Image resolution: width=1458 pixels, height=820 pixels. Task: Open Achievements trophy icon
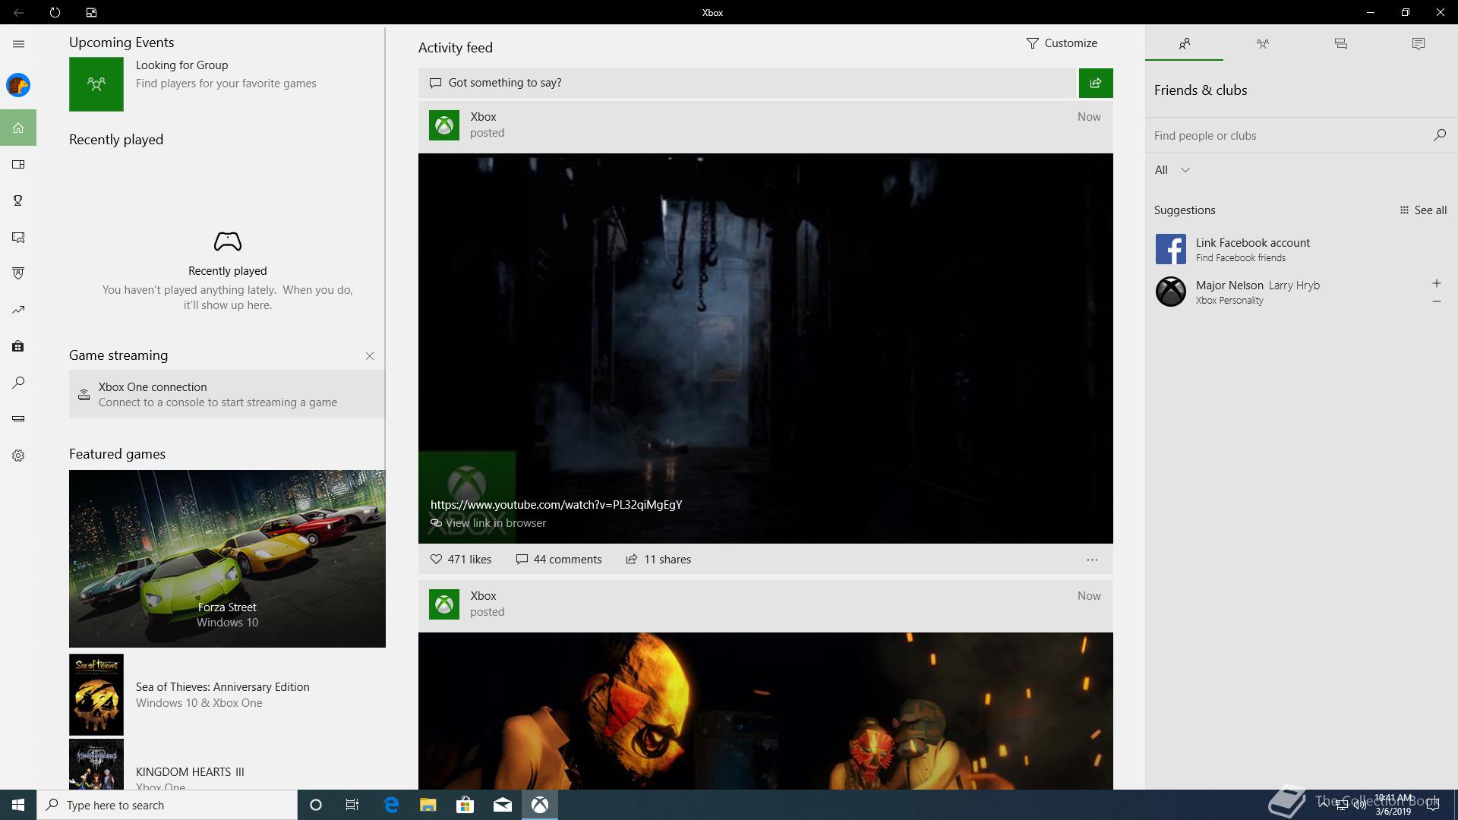(18, 200)
